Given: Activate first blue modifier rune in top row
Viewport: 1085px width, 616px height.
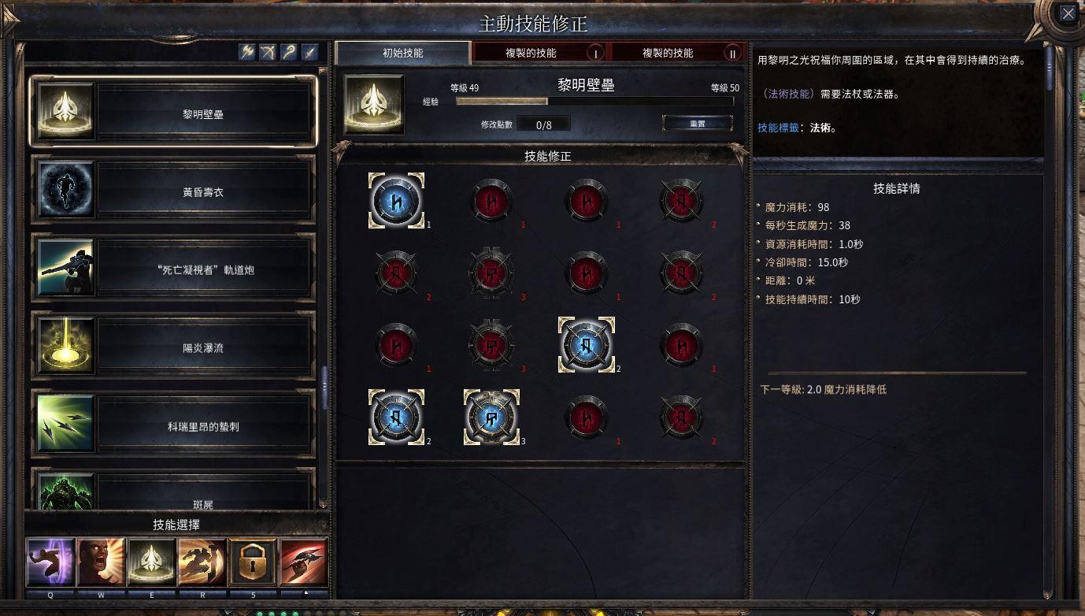Looking at the screenshot, I should point(396,200).
